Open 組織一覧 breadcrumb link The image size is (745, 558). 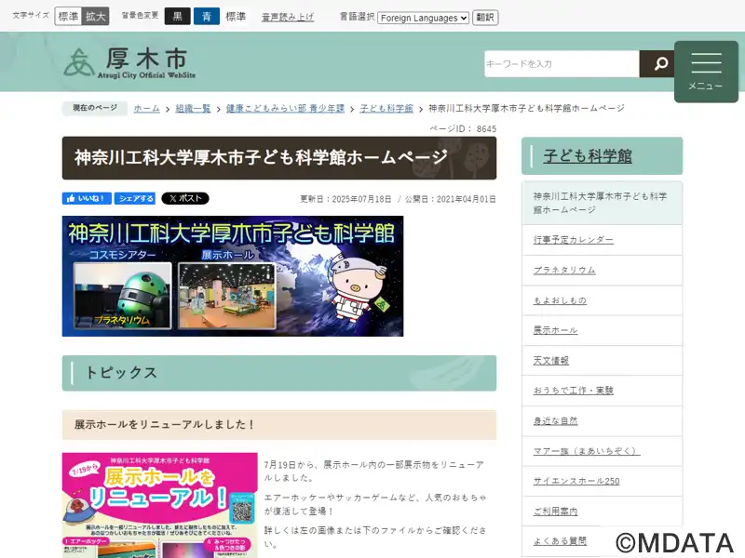(193, 108)
